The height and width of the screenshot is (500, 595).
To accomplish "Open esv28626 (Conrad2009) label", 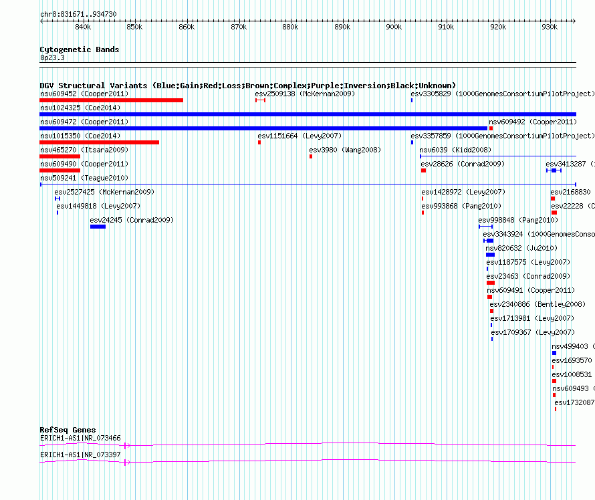I will tap(463, 164).
